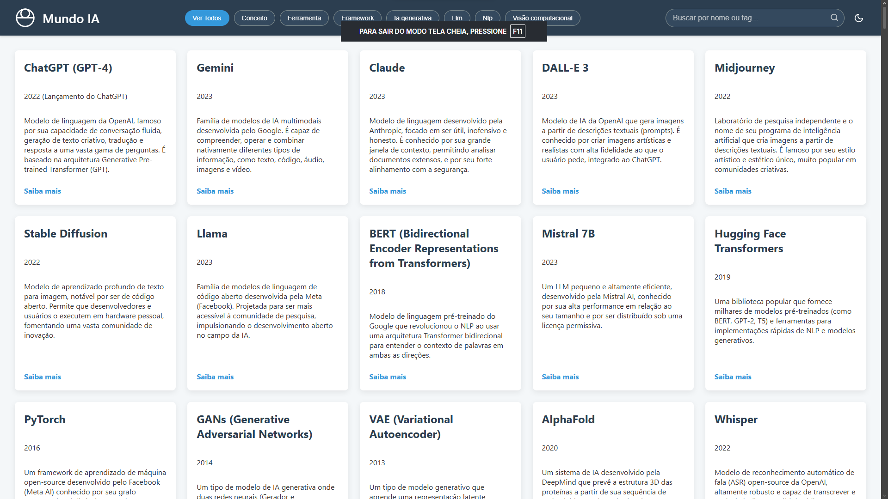This screenshot has width=888, height=499.
Task: Click the magnifier icon in the search box
Action: click(834, 18)
